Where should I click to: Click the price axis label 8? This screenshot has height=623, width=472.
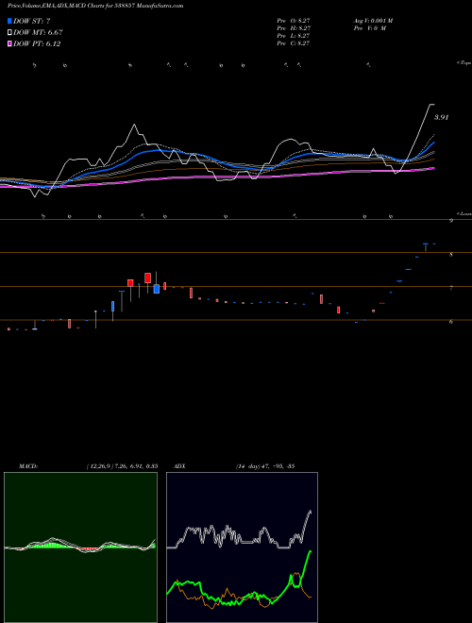tap(451, 255)
